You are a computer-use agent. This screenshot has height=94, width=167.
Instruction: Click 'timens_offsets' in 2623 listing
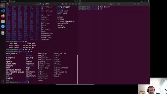(x=61, y=68)
